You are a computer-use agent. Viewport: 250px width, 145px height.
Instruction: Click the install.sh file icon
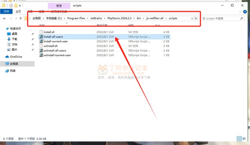click(41, 32)
